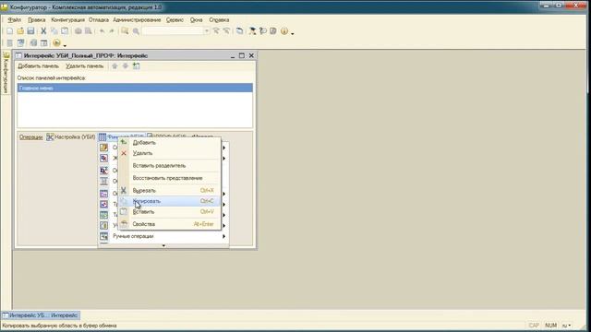The height and width of the screenshot is (332, 591).
Task: Choose Вставить разделитель in the context menu
Action: 169,166
